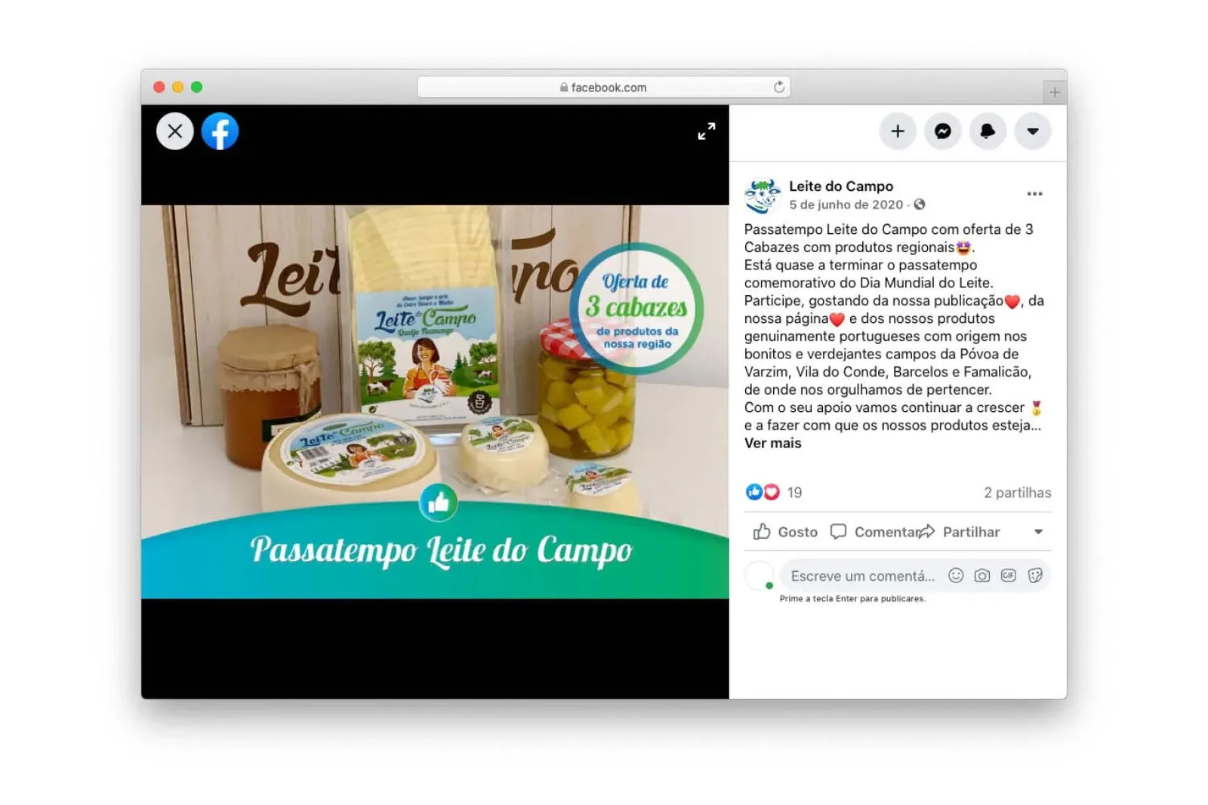This screenshot has height=805, width=1208.
Task: Close the photo viewer with the X button
Action: pyautogui.click(x=175, y=131)
